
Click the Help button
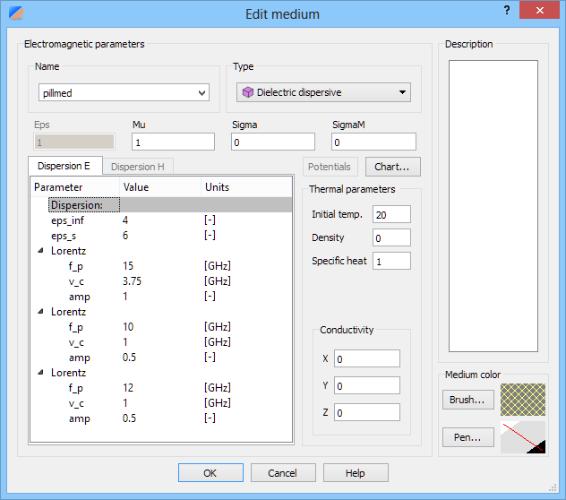(356, 473)
